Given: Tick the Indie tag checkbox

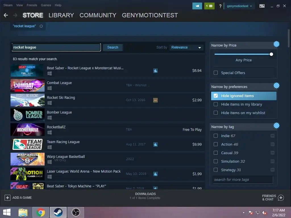Looking at the screenshot, I should (216, 136).
